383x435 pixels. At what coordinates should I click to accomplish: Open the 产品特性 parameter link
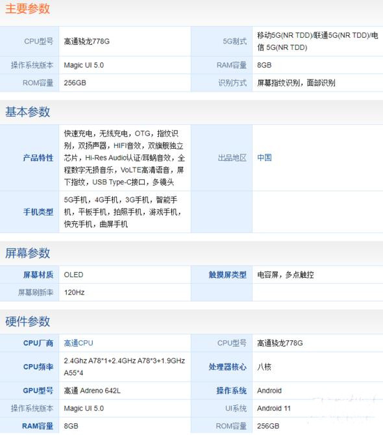pyautogui.click(x=38, y=158)
